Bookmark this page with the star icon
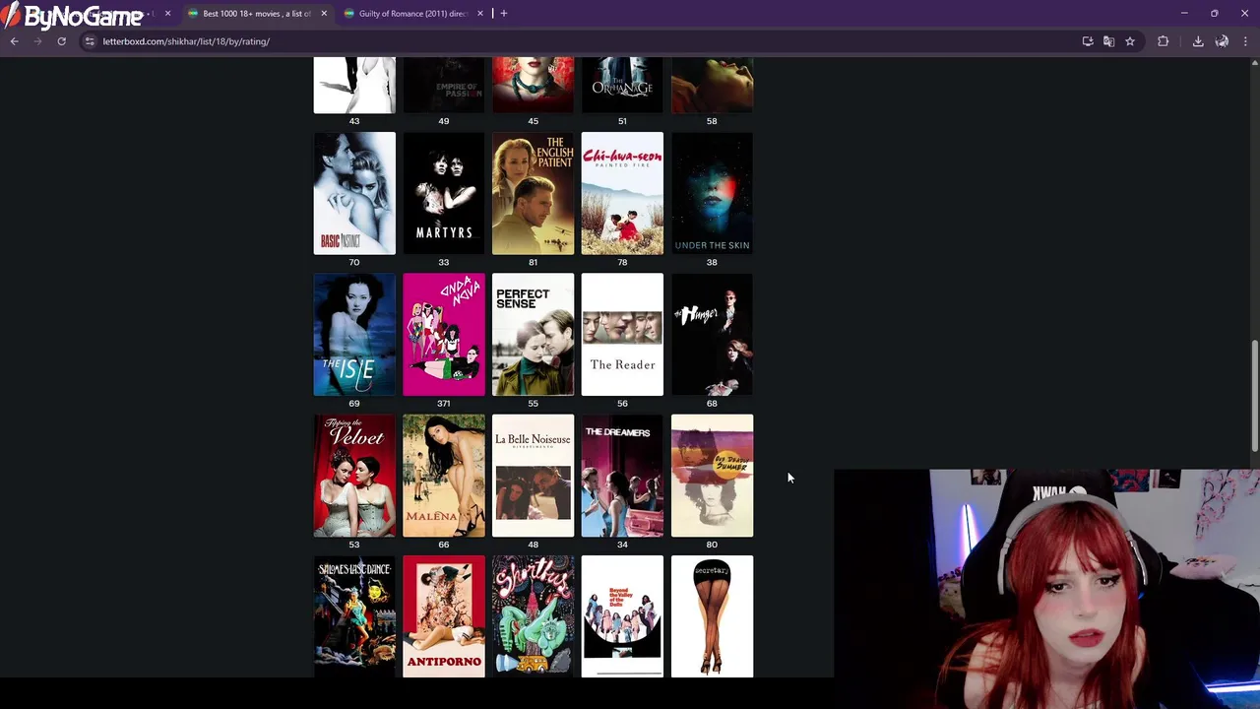 (1130, 41)
